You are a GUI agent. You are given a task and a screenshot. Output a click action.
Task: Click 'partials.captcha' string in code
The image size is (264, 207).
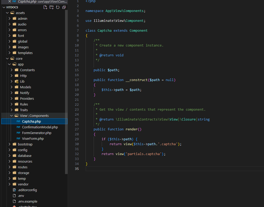[x=144, y=154]
